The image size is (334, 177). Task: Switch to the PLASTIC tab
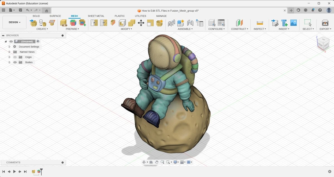click(x=120, y=16)
